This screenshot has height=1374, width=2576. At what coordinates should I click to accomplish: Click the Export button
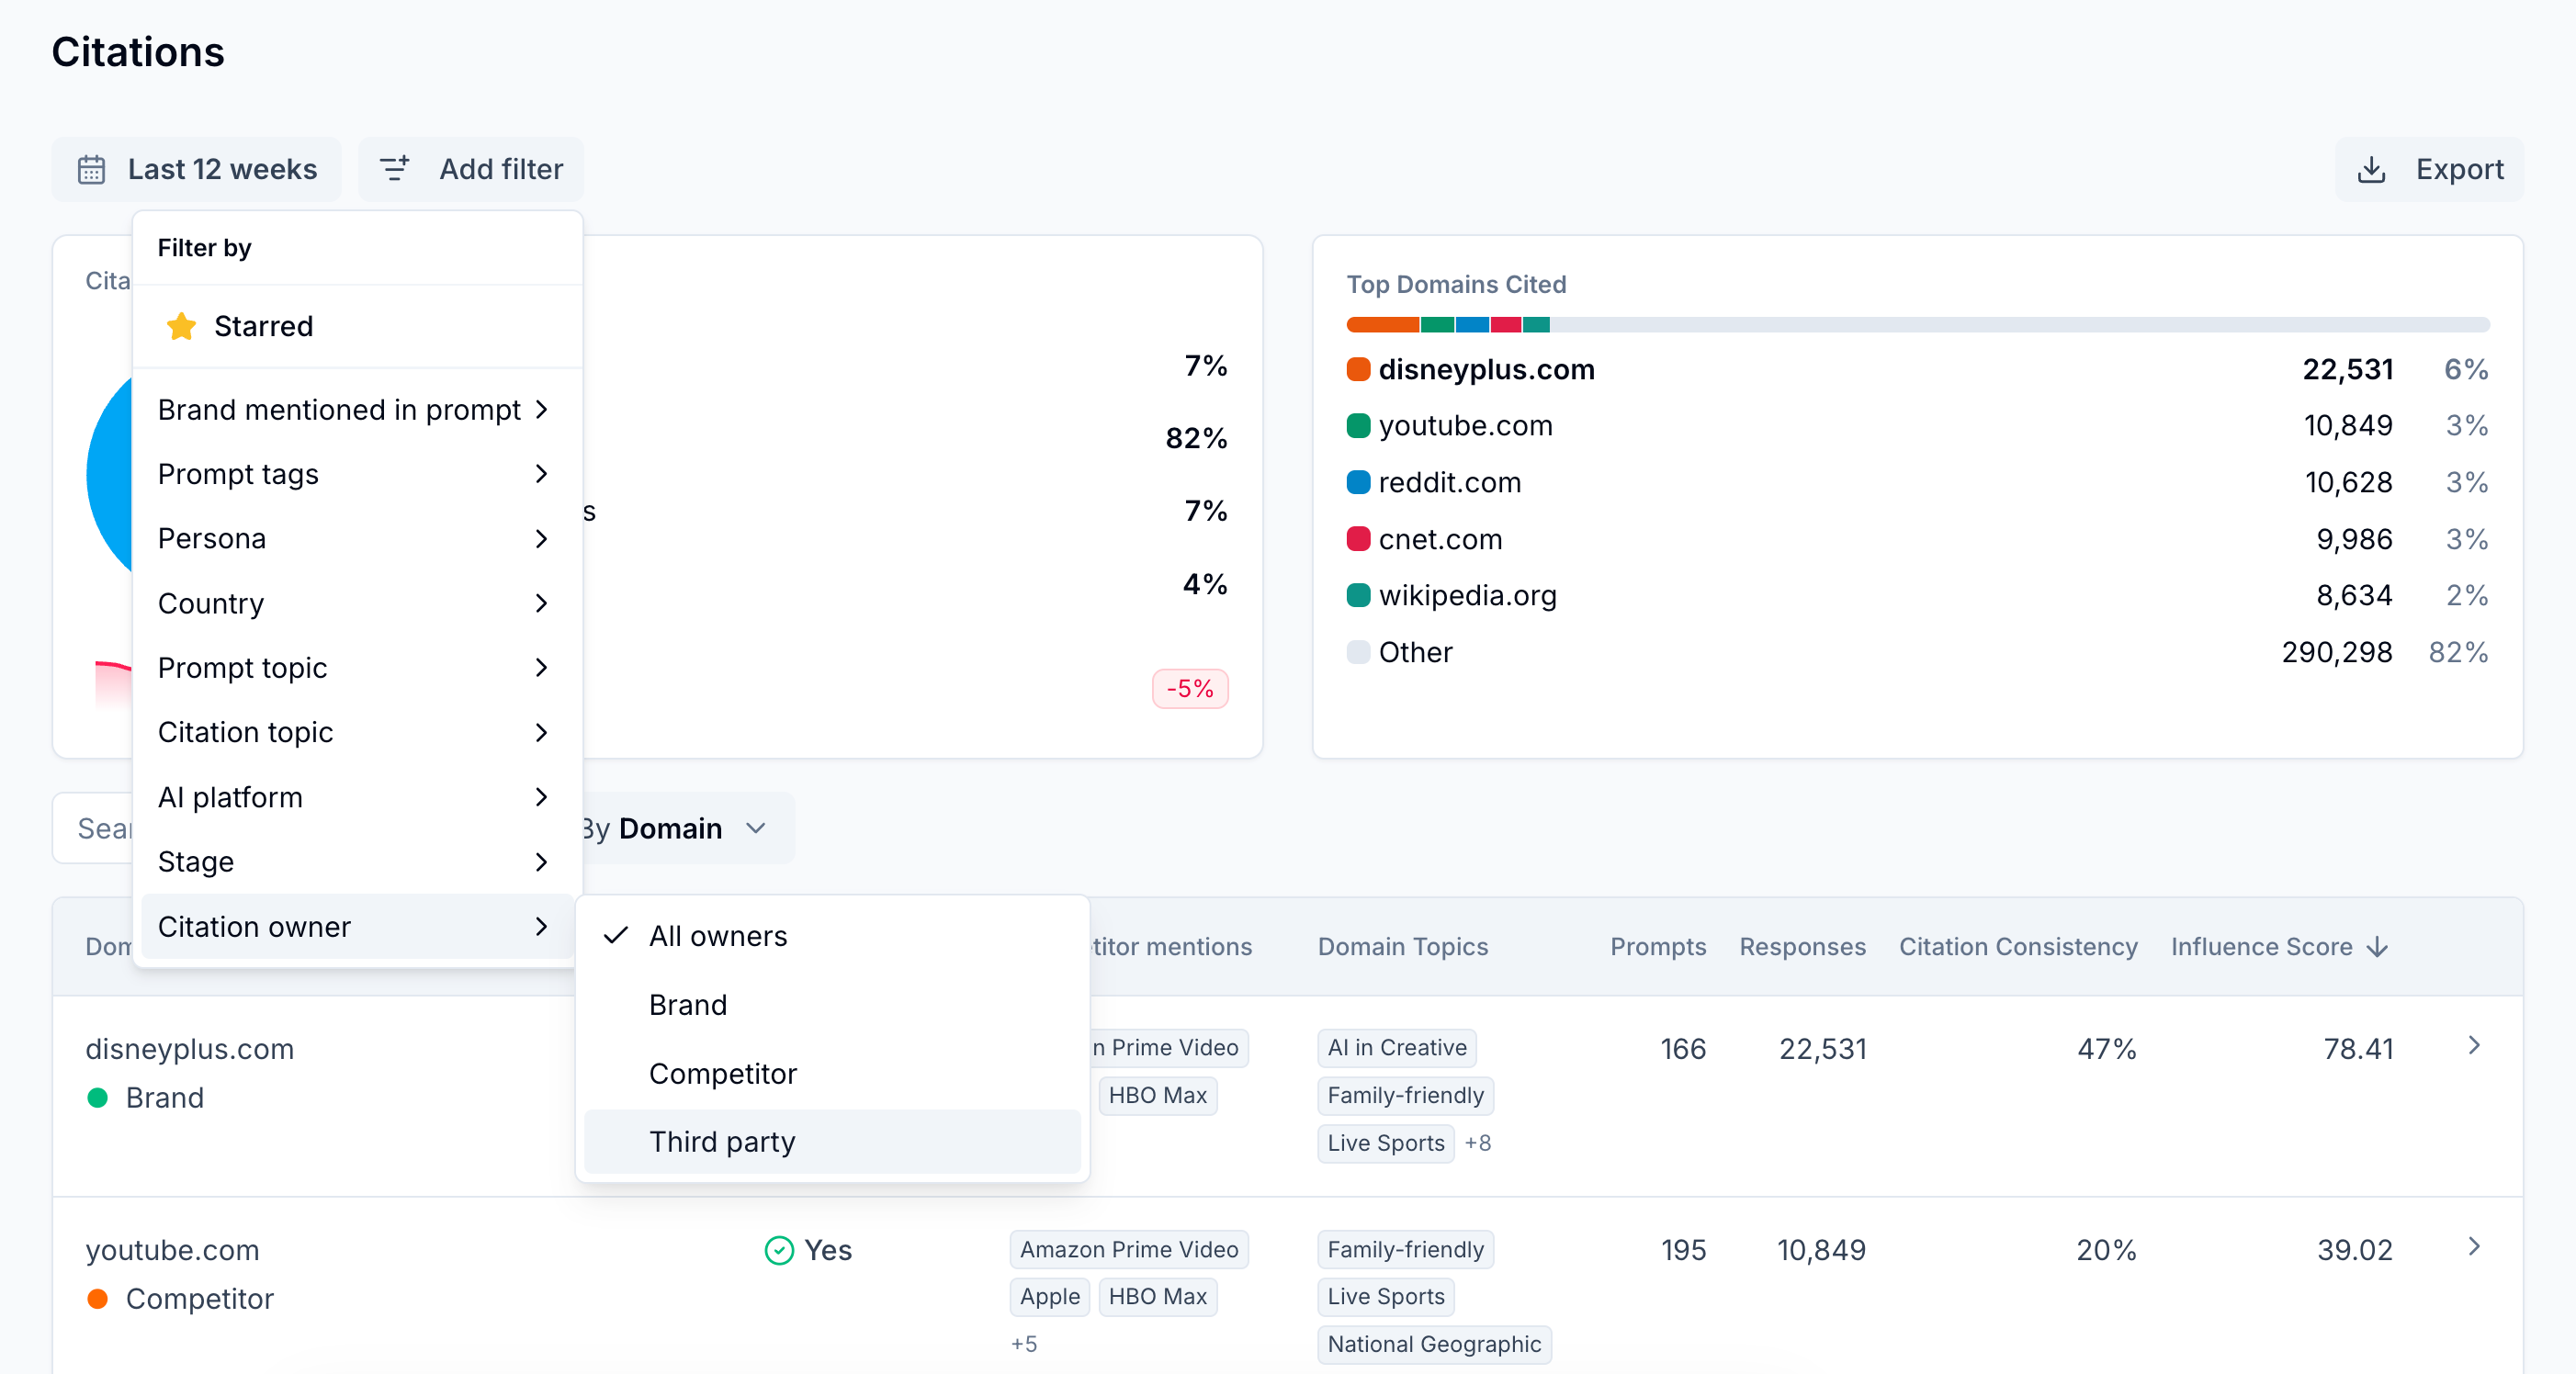[x=2429, y=169]
